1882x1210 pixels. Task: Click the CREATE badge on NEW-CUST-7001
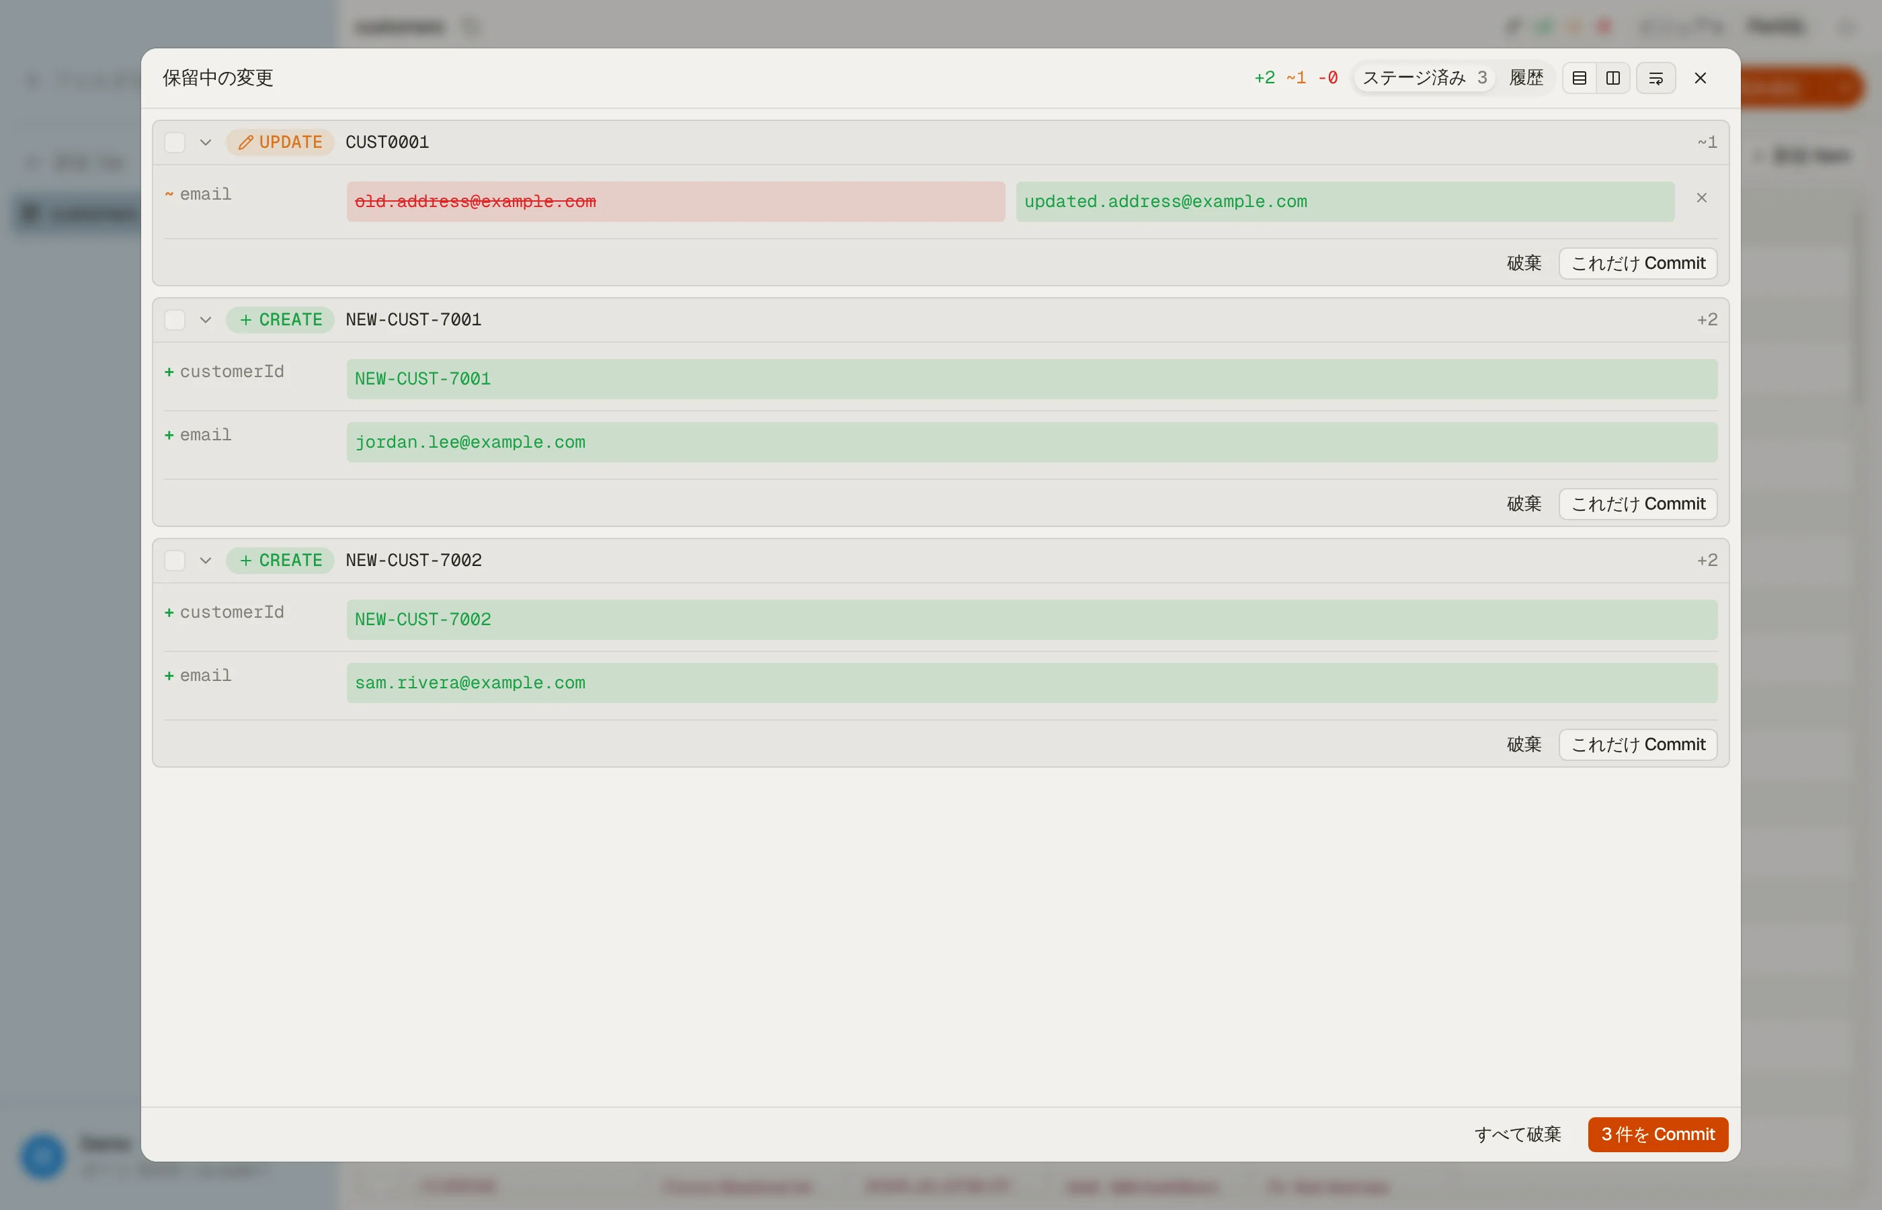pyautogui.click(x=280, y=320)
